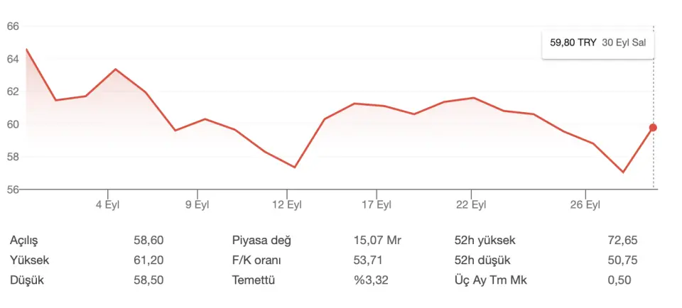Click the 56 label on price axis
Image resolution: width=682 pixels, height=308 pixels.
click(x=13, y=189)
